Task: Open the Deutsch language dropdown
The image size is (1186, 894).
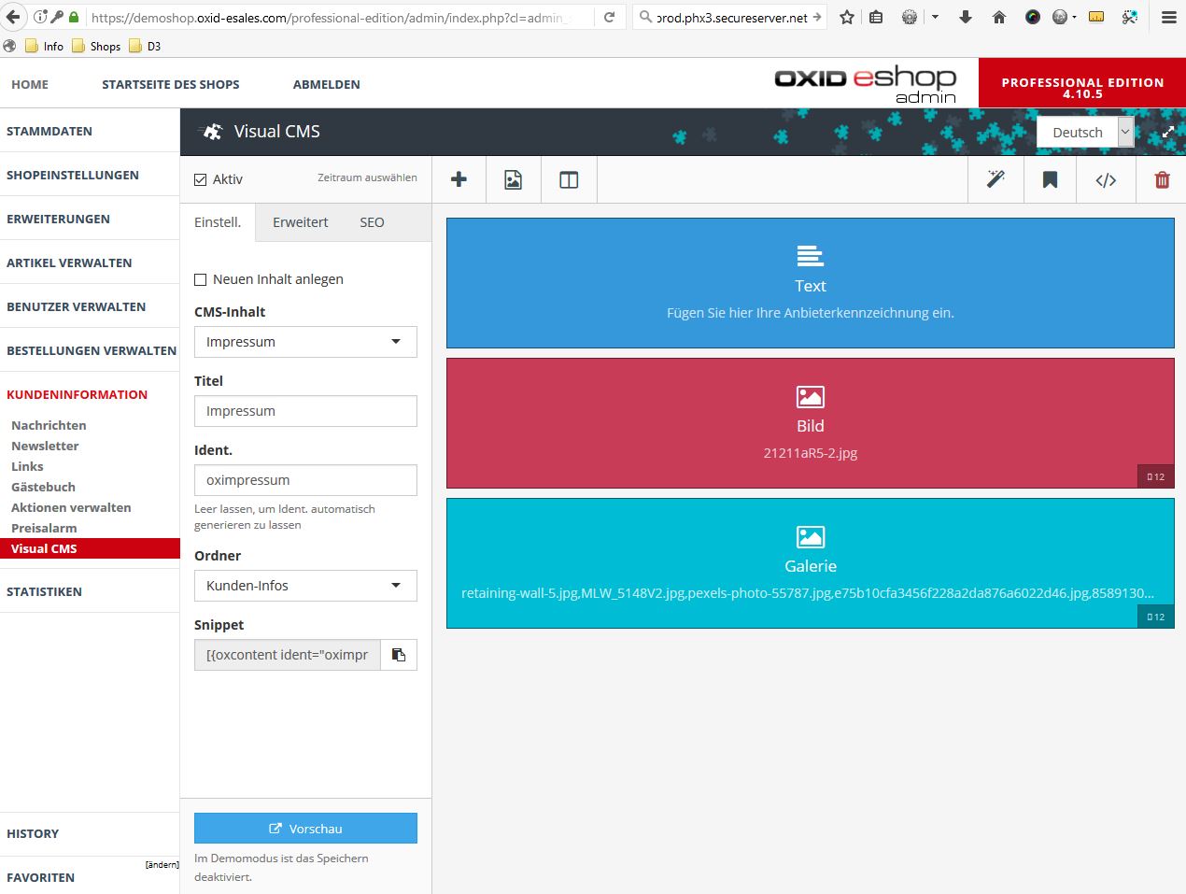Action: click(1085, 133)
